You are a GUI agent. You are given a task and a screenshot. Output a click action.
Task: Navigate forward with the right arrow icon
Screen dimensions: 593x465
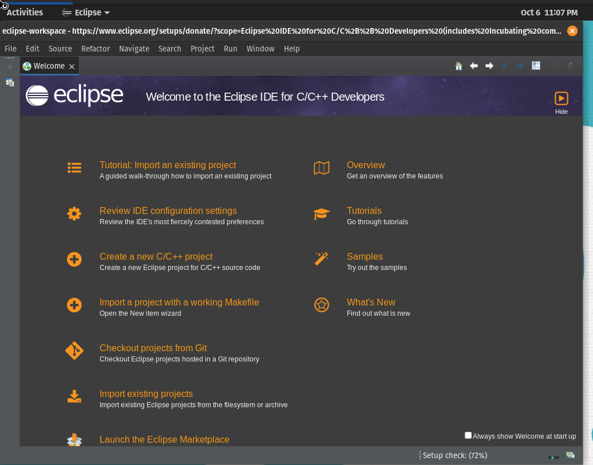(x=489, y=66)
